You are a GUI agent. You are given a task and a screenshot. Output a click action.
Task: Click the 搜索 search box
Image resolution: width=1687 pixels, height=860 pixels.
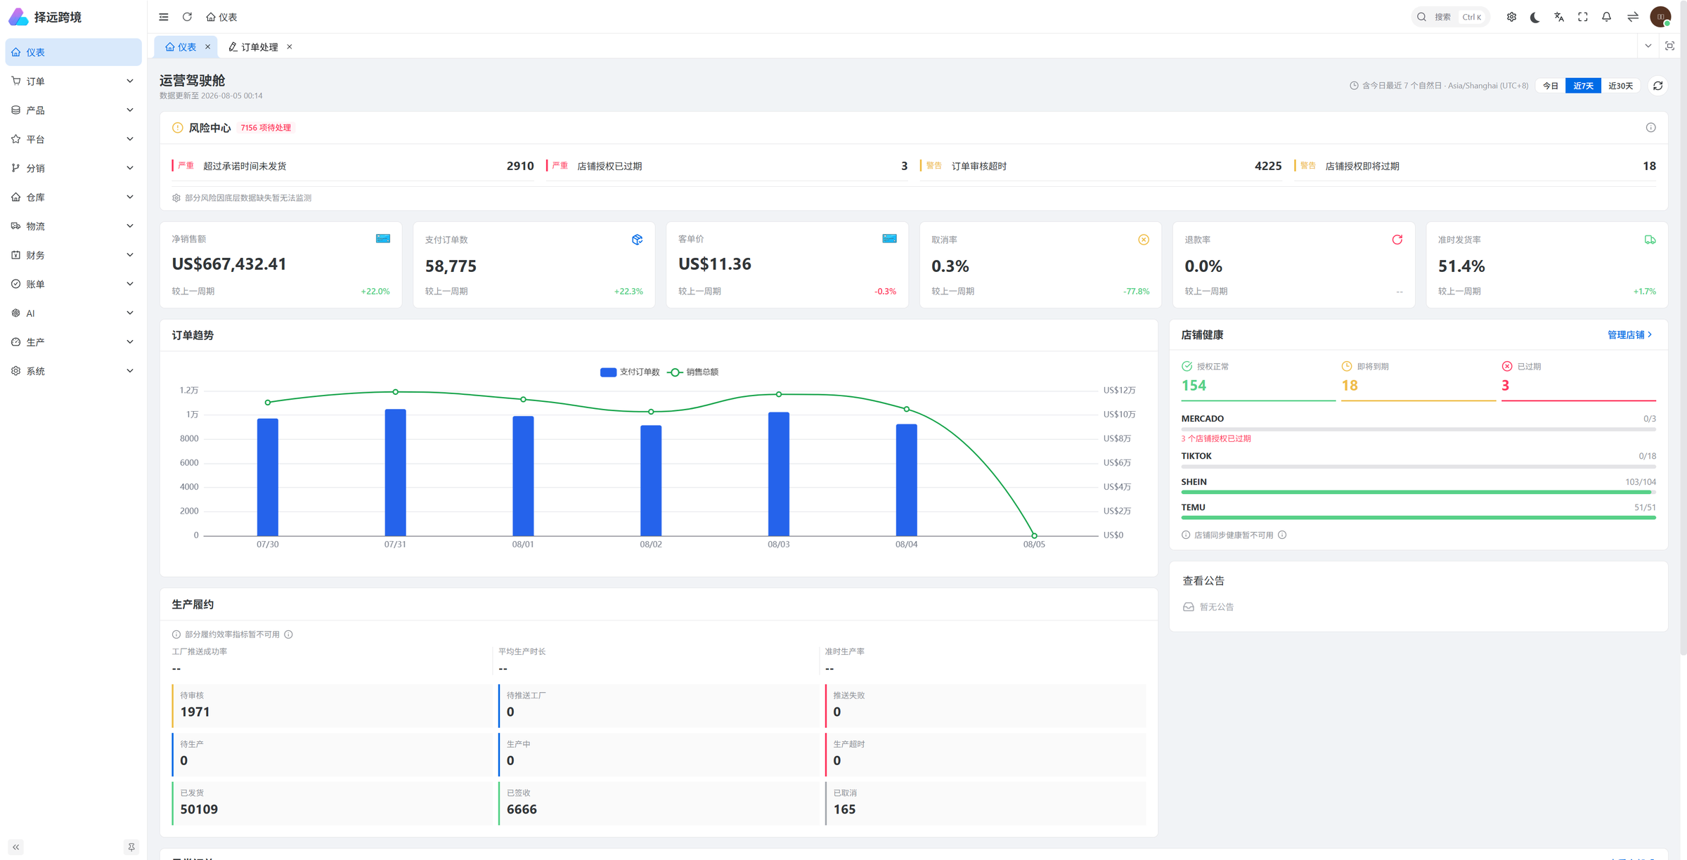1450,17
